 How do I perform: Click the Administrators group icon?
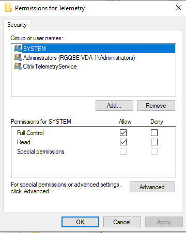[x=18, y=57]
